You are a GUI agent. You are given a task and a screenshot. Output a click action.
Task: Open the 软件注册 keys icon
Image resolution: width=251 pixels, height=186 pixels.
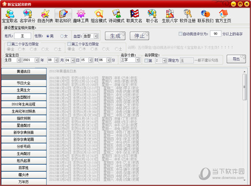(x=187, y=16)
